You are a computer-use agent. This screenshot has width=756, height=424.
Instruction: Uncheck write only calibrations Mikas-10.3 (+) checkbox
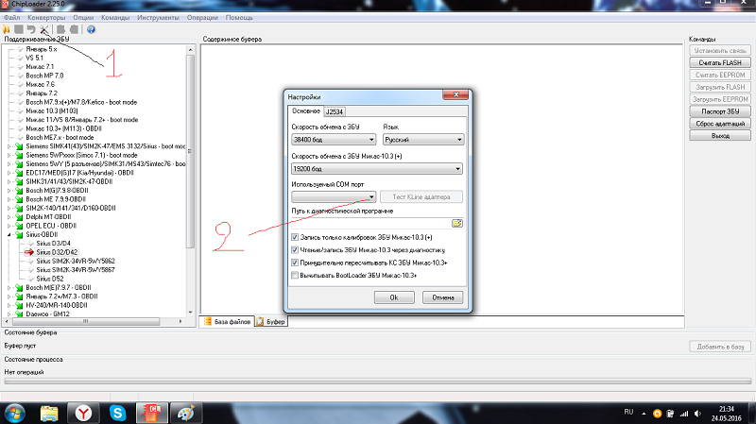[296, 237]
